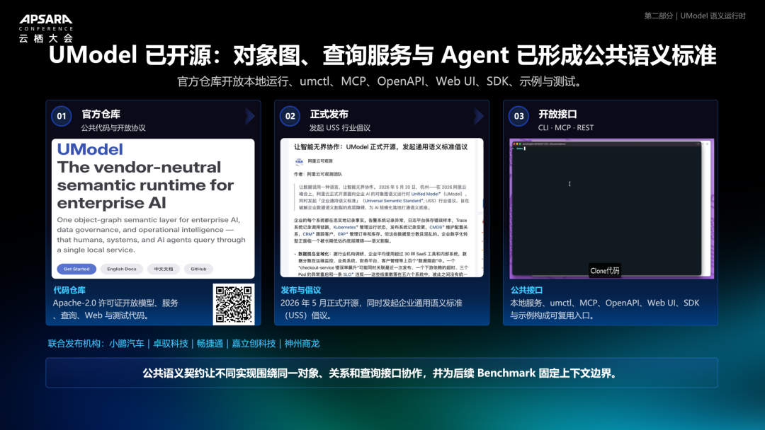
Task: Open the UModel 正式开源 article screenshot
Action: (x=382, y=208)
